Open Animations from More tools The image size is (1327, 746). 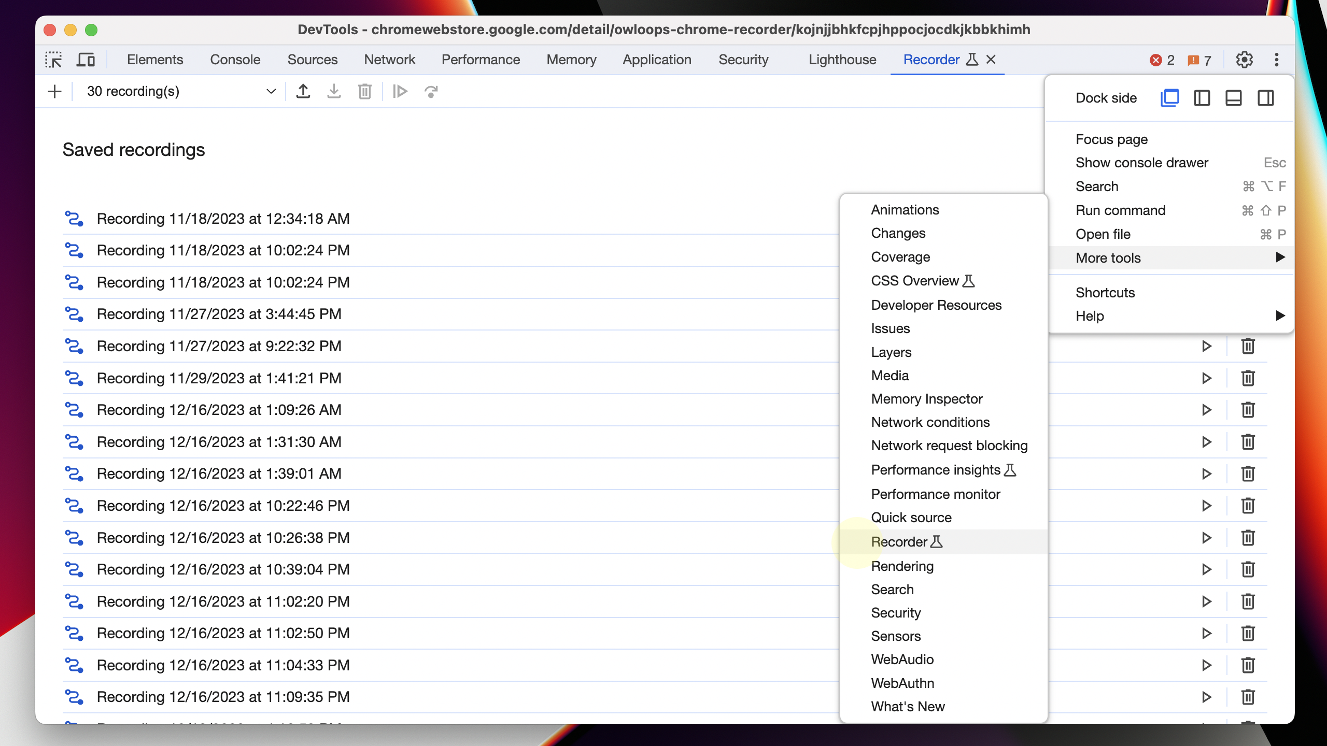tap(943, 210)
